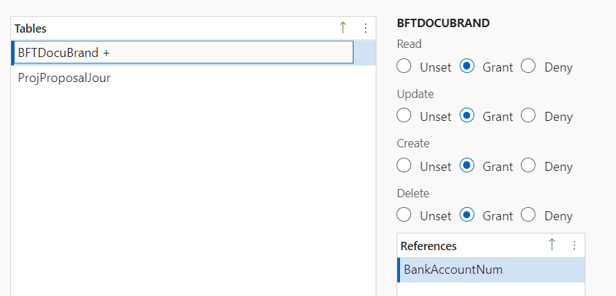This screenshot has height=296, width=616.
Task: Select the BankAccountNum reference row
Action: 491,270
